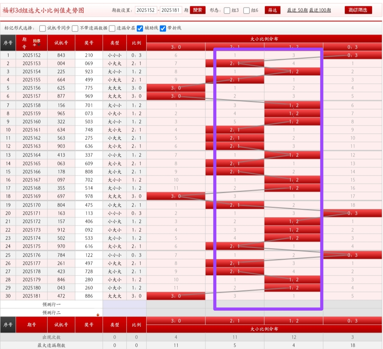Open the 最近50期 link
Viewport: 383px width, 349px height.
pyautogui.click(x=297, y=10)
